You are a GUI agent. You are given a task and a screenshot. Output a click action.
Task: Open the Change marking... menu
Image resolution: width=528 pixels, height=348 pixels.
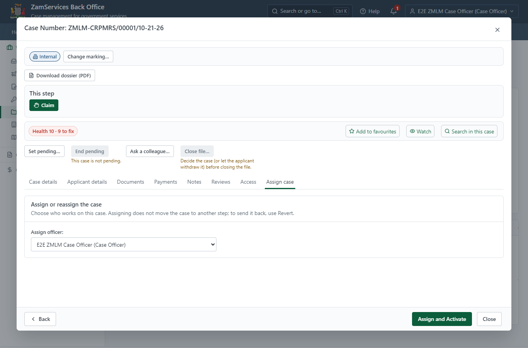click(x=88, y=56)
